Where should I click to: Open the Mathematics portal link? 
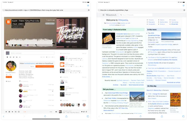tap(164, 22)
